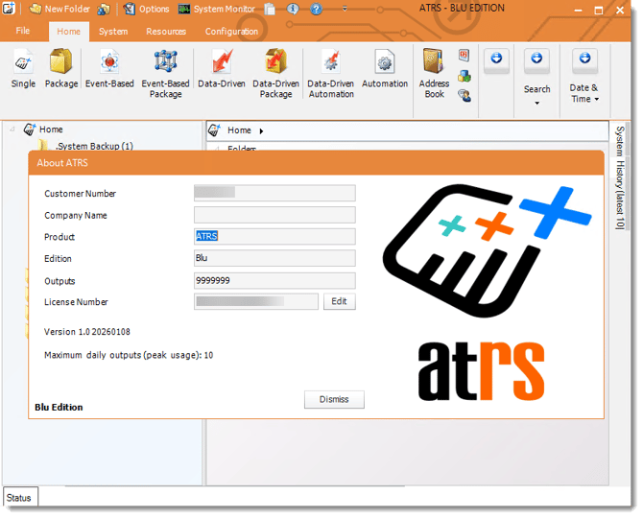
Task: Switch to the System ribbon tab
Action: pyautogui.click(x=113, y=32)
